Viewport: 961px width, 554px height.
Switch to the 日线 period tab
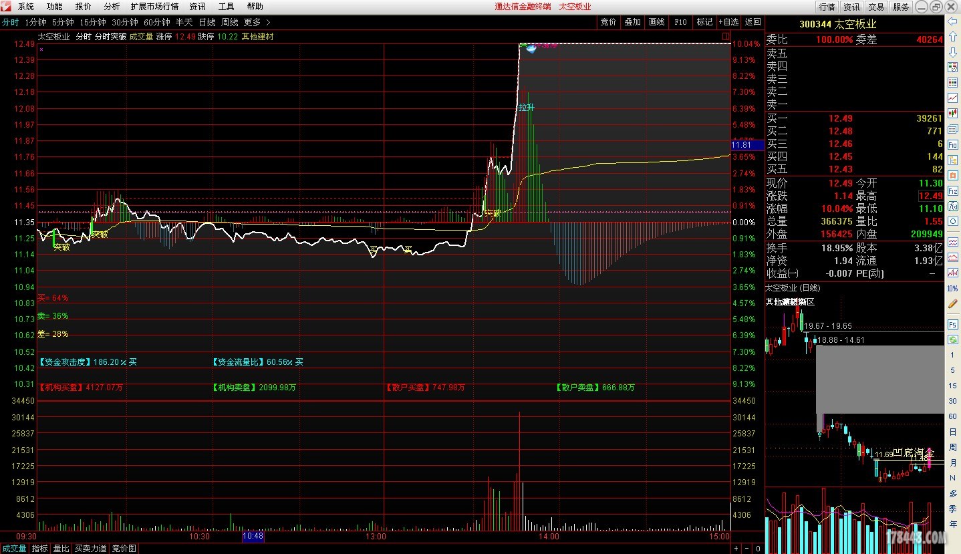(207, 22)
